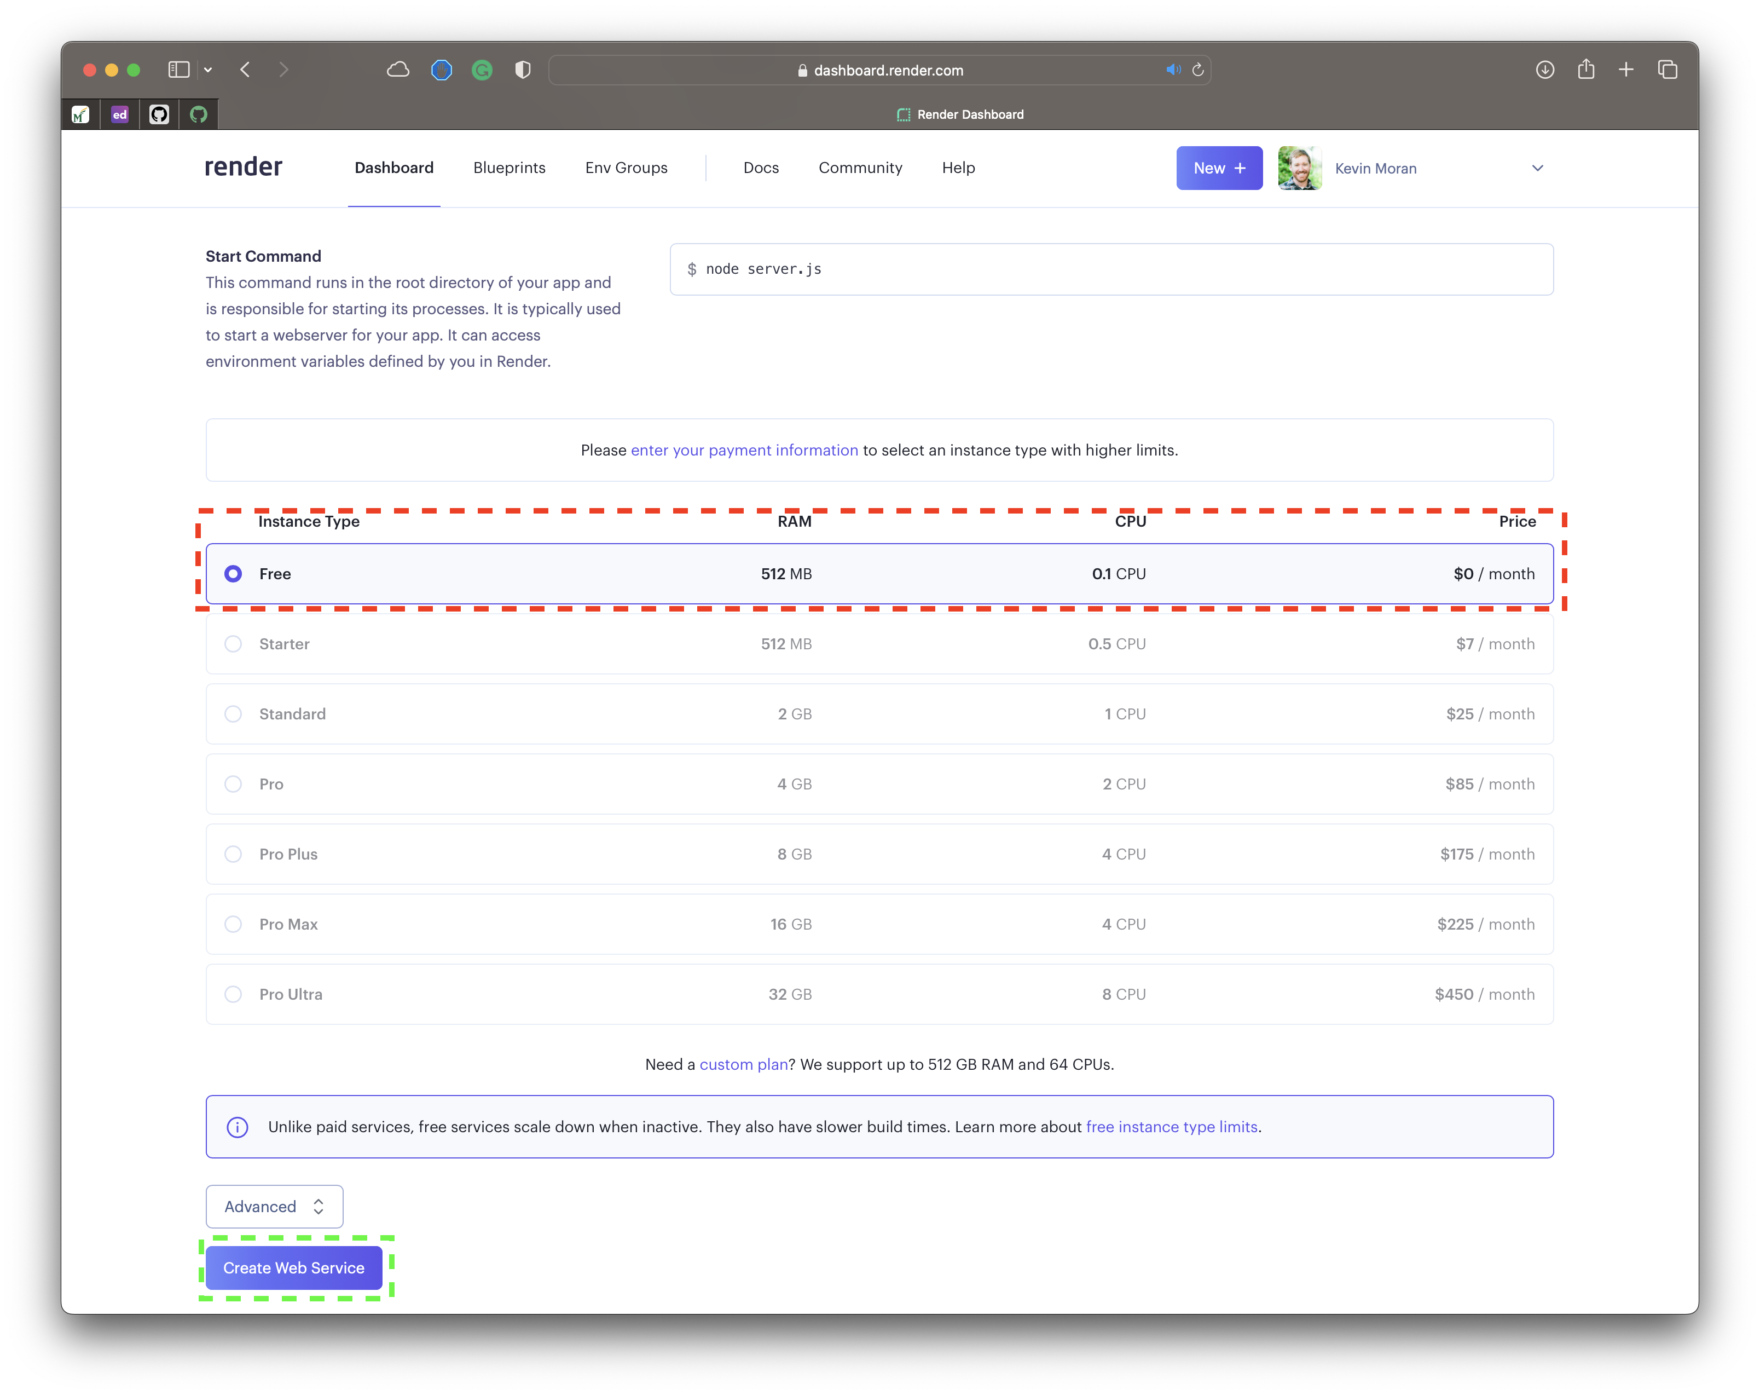The image size is (1760, 1395).
Task: Go back with the browser back arrow
Action: click(245, 70)
